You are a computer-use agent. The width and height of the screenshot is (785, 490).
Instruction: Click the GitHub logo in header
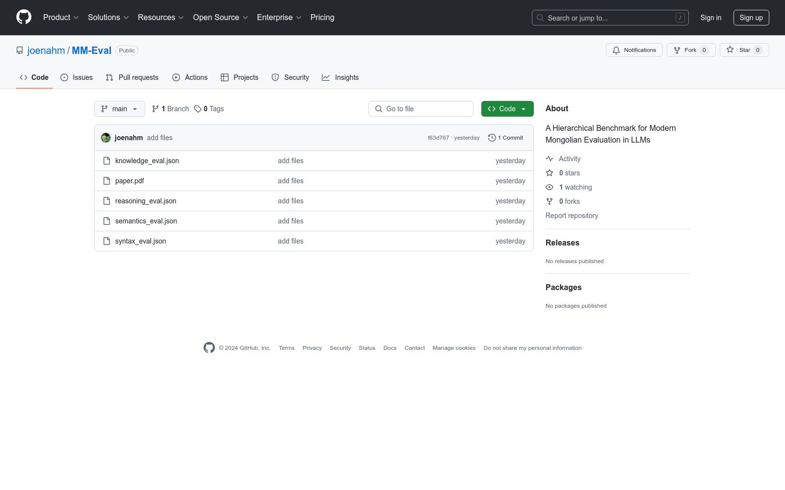click(x=24, y=17)
